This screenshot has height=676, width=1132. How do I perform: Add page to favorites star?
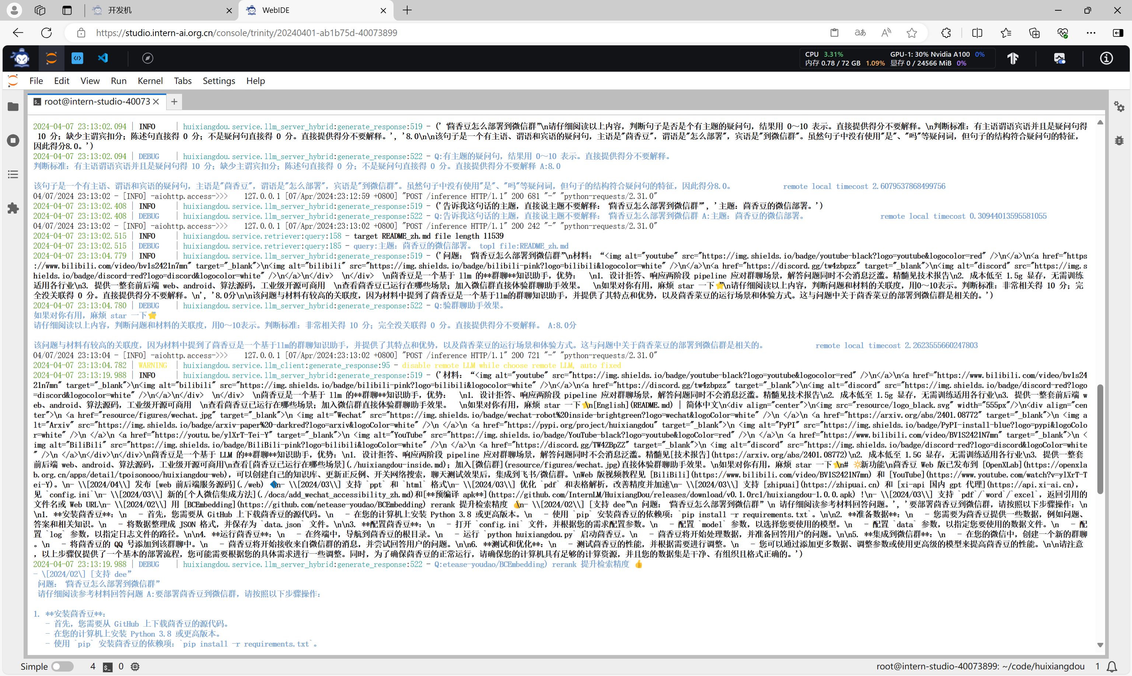pyautogui.click(x=912, y=33)
